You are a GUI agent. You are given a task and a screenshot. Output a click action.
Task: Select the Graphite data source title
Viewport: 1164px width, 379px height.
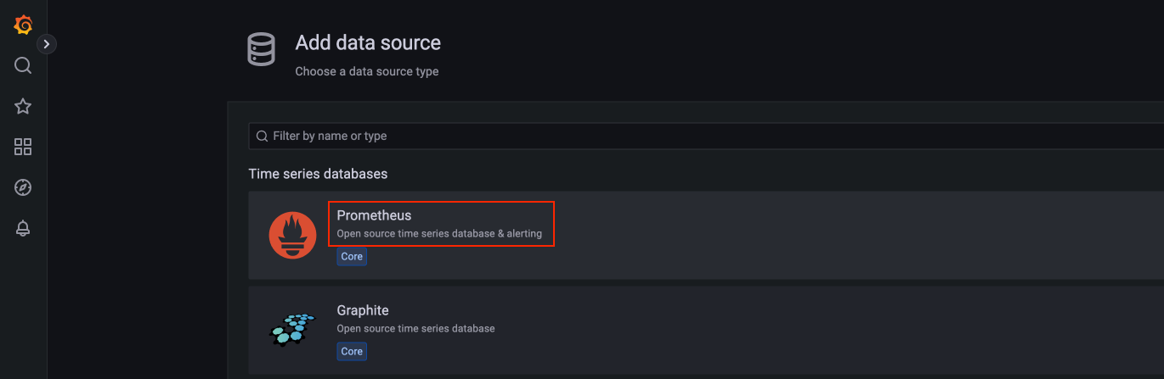363,310
